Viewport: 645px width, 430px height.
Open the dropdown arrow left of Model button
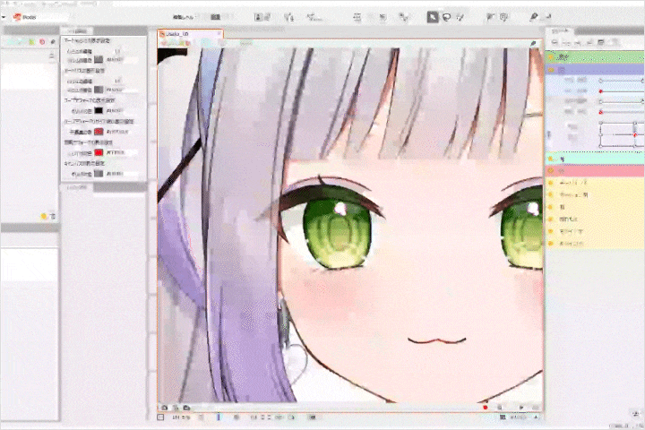[x=4, y=17]
